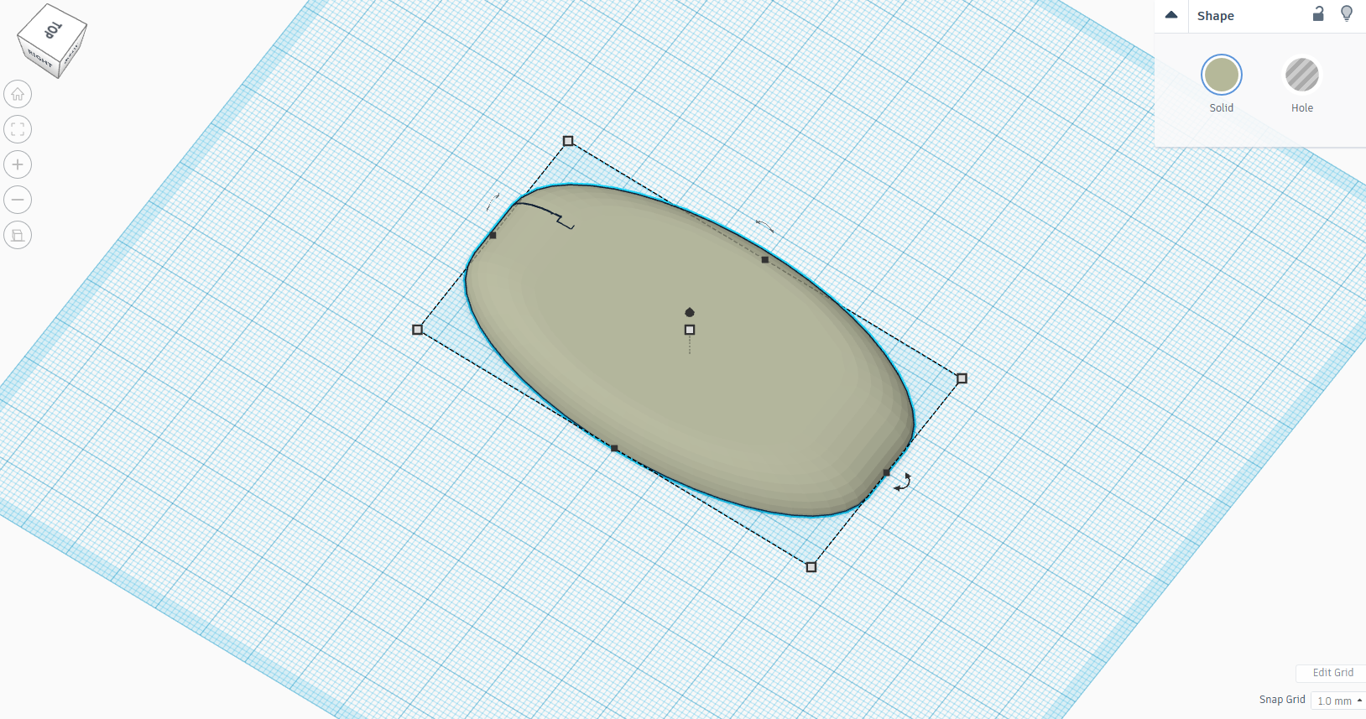The height and width of the screenshot is (719, 1366).
Task: Click the TOP face of view cube
Action: (x=53, y=30)
